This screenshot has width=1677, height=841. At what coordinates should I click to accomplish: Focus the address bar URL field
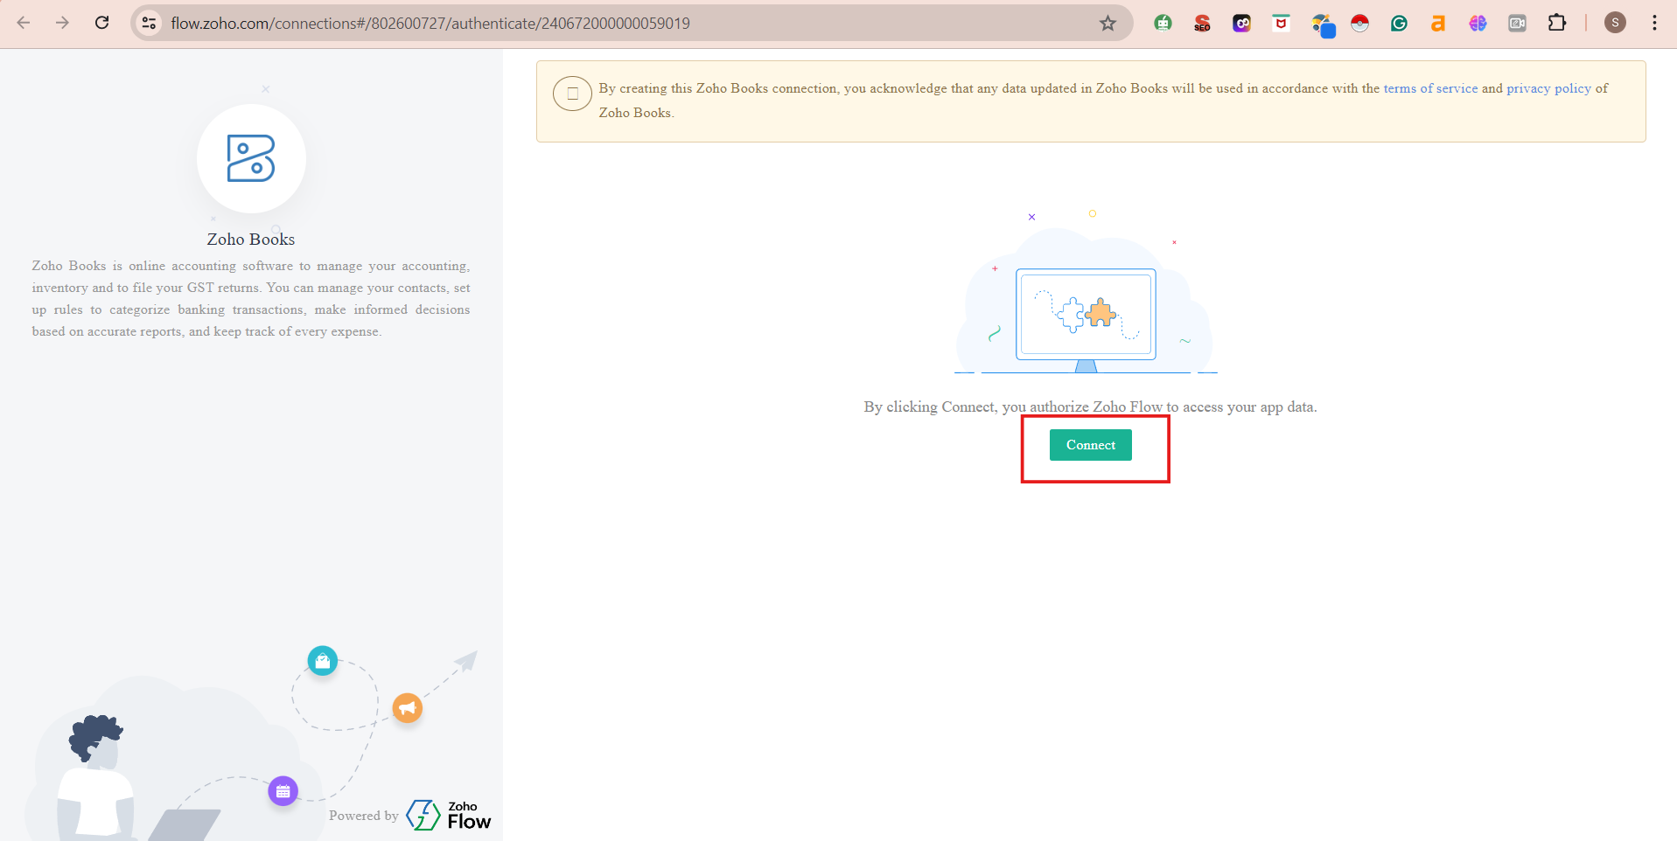[x=630, y=23]
